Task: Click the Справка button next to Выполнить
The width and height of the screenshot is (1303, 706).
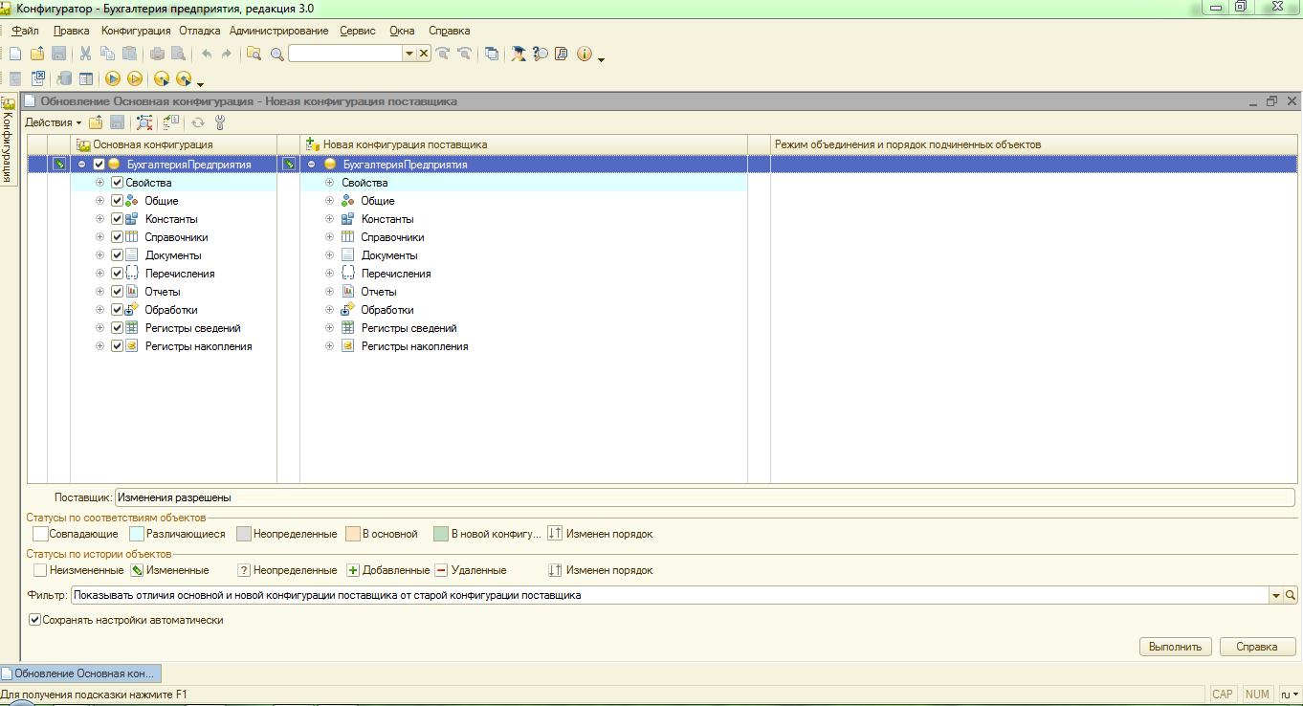Action: click(1257, 647)
